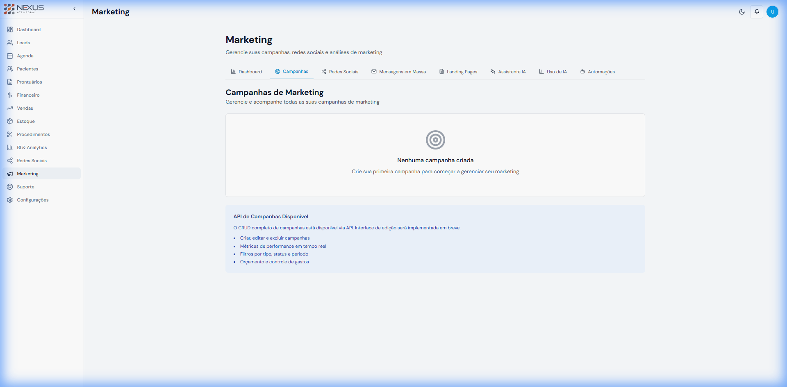Viewport: 787px width, 387px height.
Task: Open the user avatar menu
Action: (773, 12)
